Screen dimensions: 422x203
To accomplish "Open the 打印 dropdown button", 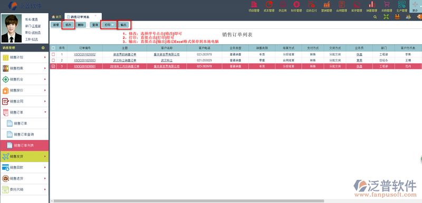I will pyautogui.click(x=109, y=25).
